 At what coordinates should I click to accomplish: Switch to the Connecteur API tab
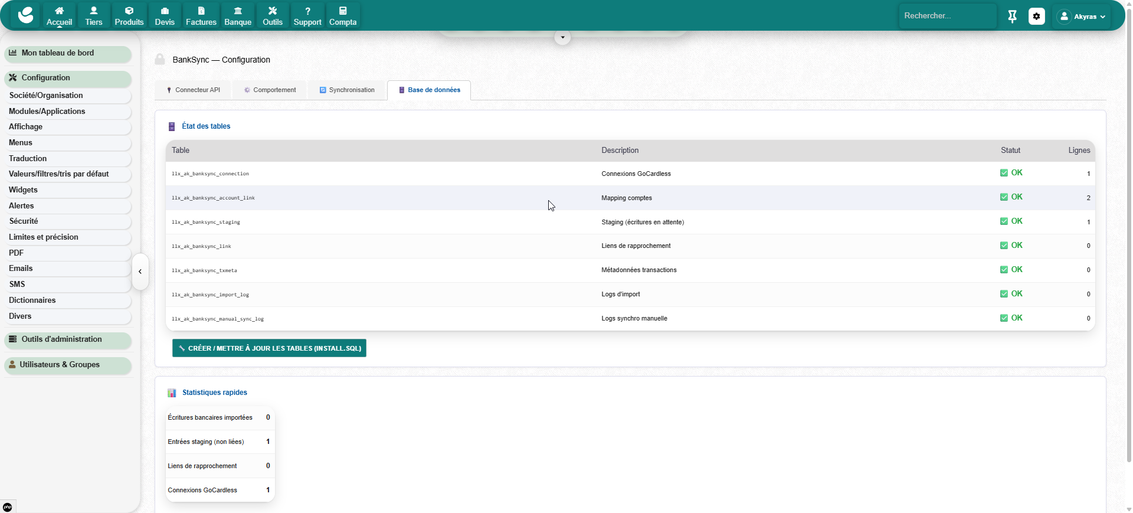pyautogui.click(x=193, y=90)
